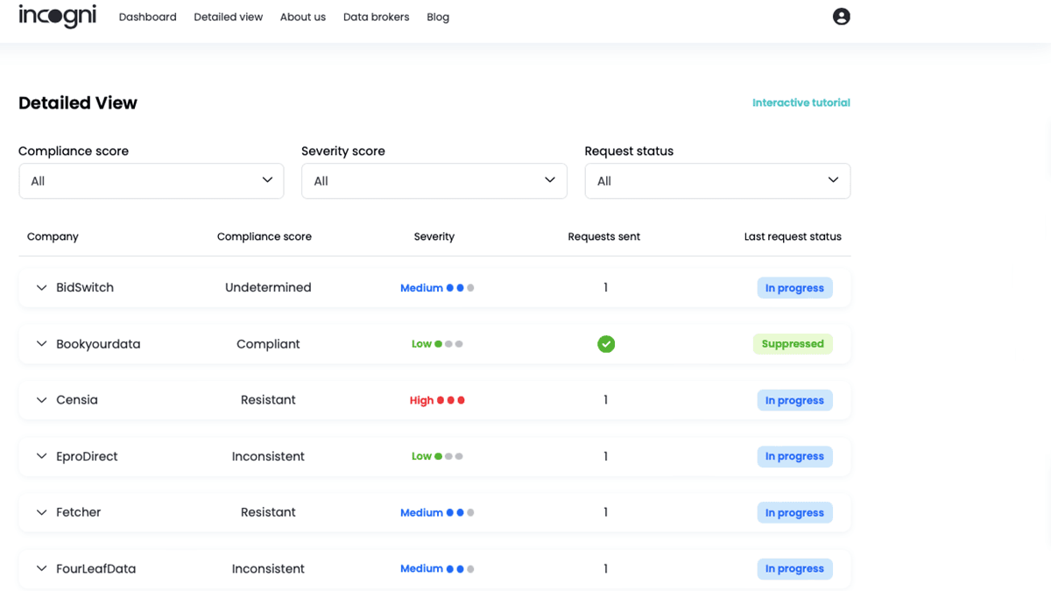Open the About us page

click(303, 17)
